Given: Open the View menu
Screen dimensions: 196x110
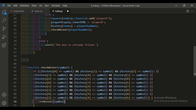Looking at the screenshot, I should [34, 5].
